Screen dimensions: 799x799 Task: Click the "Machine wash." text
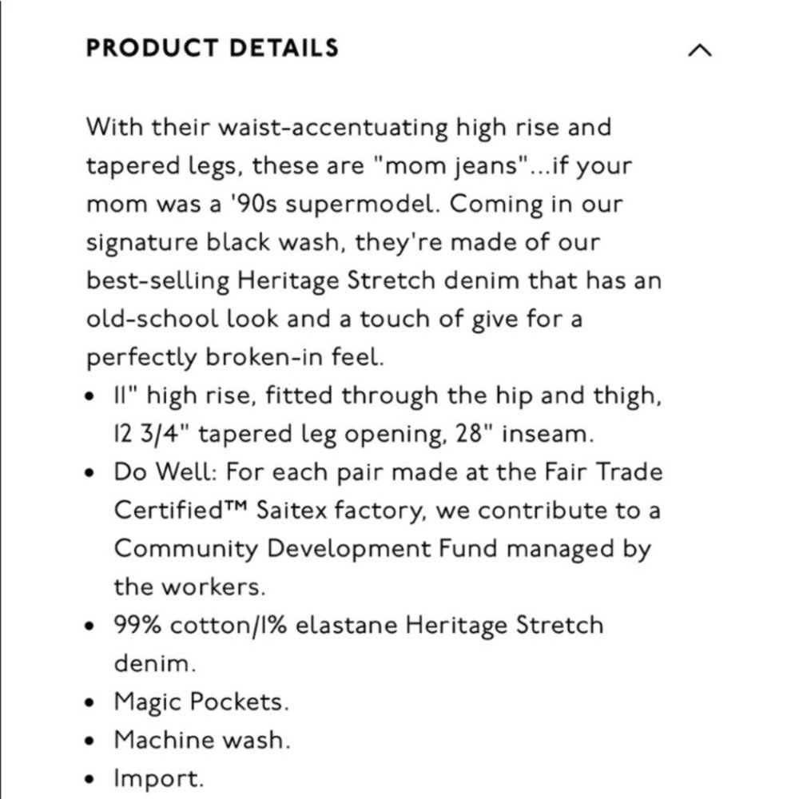pos(202,740)
